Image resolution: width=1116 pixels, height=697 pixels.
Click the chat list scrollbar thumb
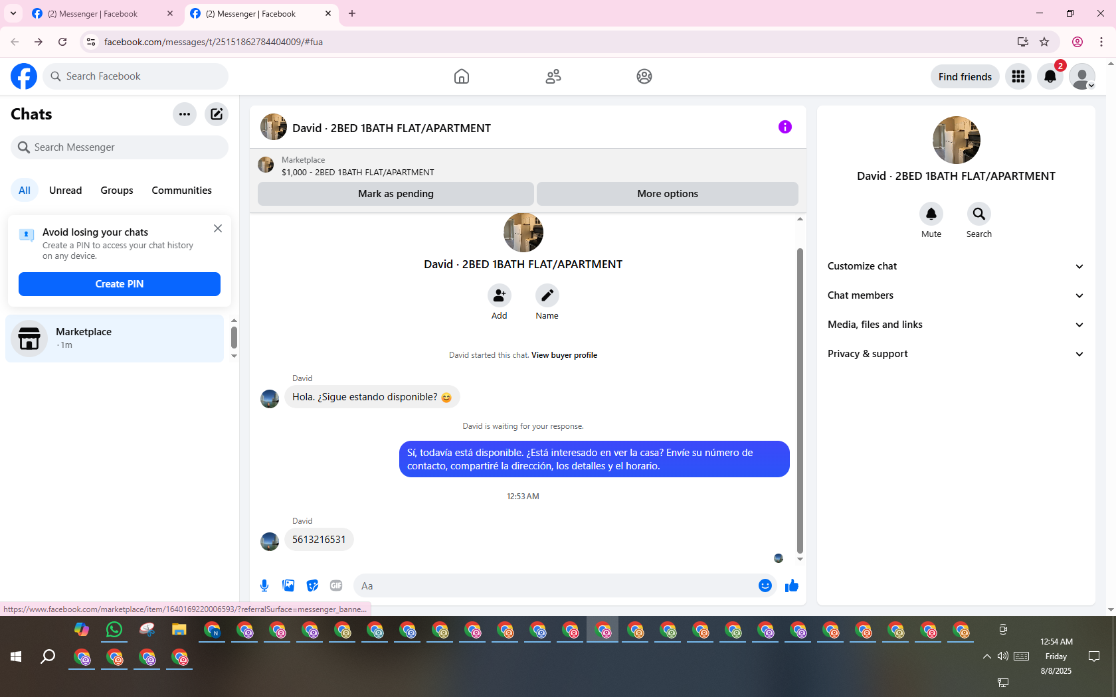[234, 337]
